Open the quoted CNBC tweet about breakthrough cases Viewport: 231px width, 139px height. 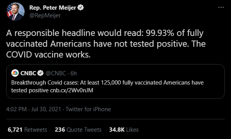click(x=115, y=81)
